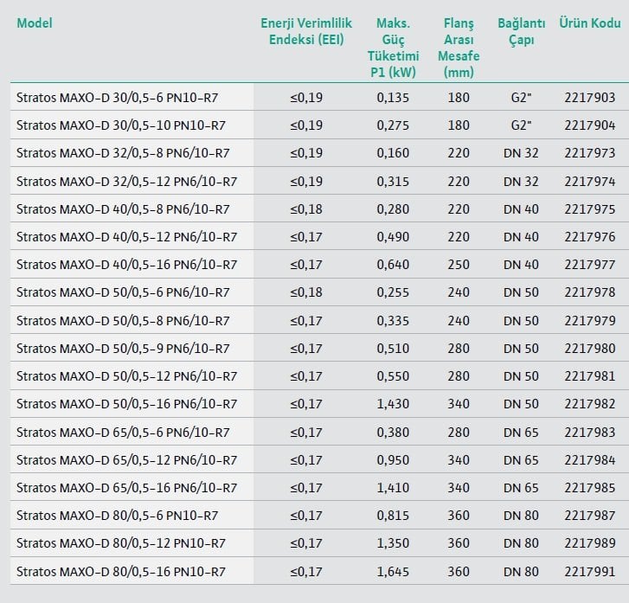This screenshot has height=603, width=629.
Task: Click the Maks. Güç Tüketimi P1 (kW) header
Action: point(393,48)
